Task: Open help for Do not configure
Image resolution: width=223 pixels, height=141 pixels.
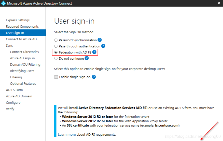Action: tap(87, 58)
